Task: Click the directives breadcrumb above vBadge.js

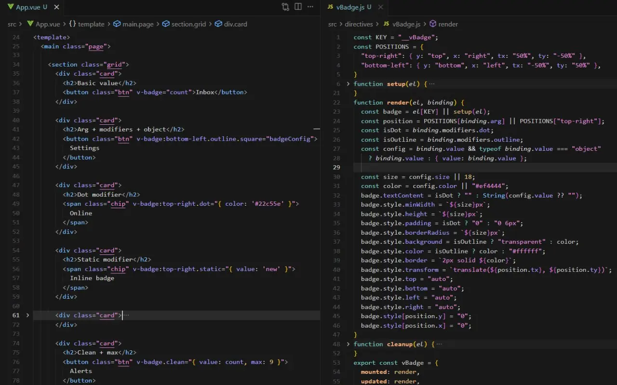Action: (359, 24)
